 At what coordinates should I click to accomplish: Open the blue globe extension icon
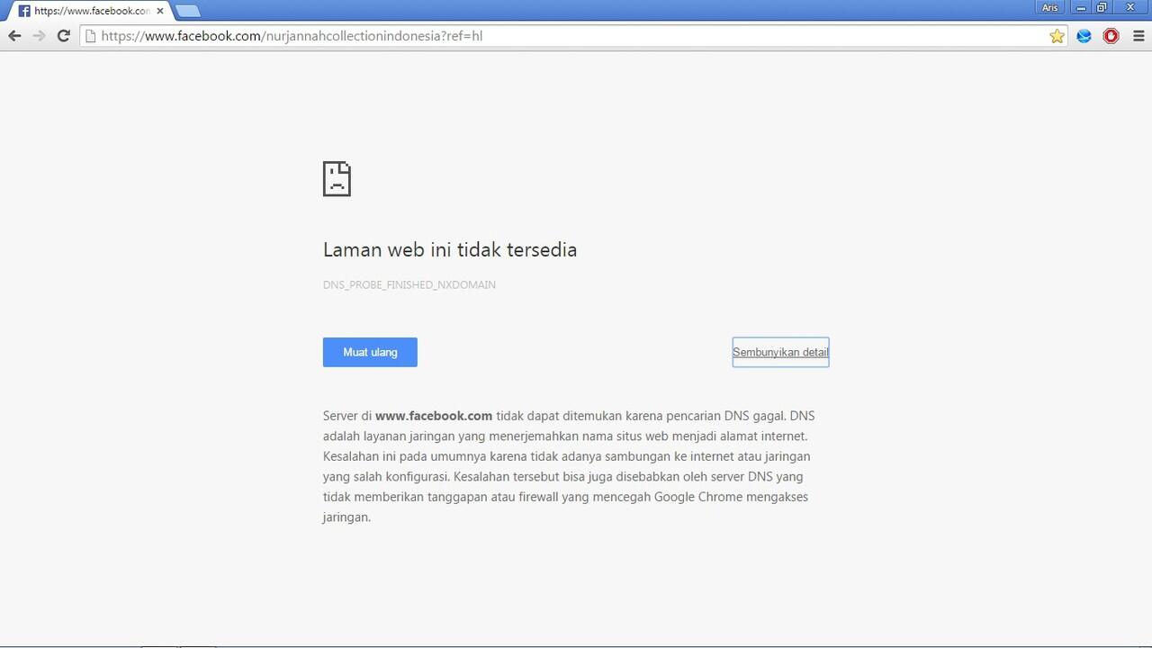point(1084,36)
